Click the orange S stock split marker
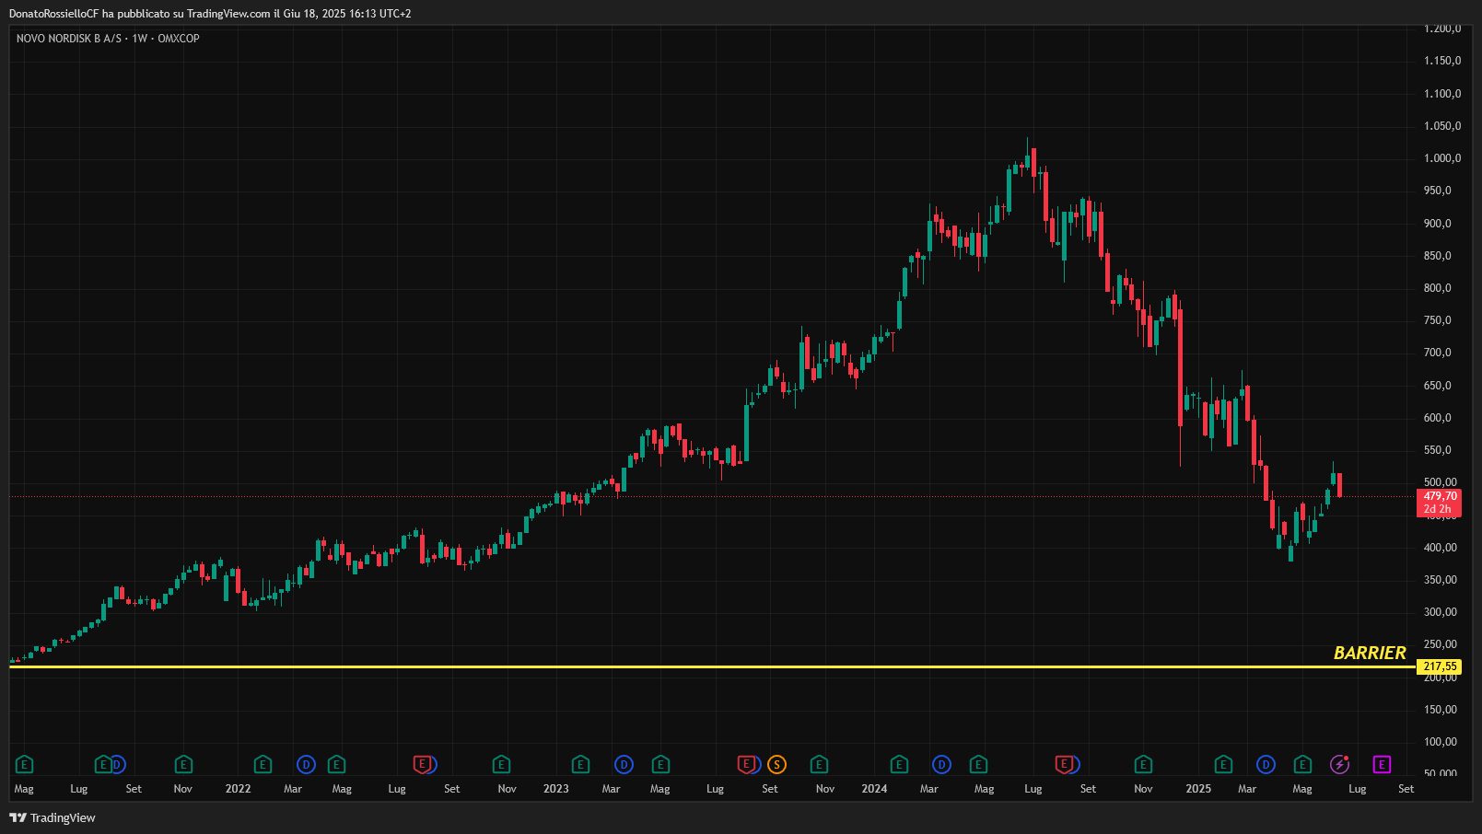The width and height of the screenshot is (1482, 834). pyautogui.click(x=776, y=764)
